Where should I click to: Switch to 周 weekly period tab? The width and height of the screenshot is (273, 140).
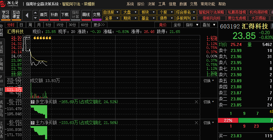pos(30,25)
